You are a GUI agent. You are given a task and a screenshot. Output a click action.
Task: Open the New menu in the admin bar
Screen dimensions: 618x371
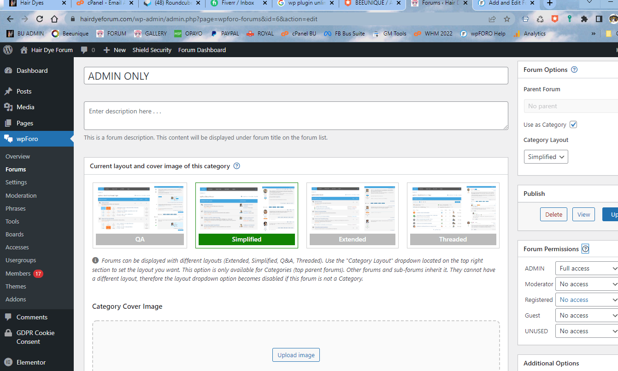(114, 50)
